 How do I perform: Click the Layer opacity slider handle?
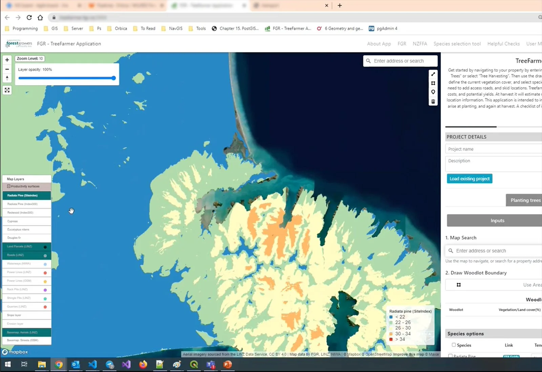113,78
